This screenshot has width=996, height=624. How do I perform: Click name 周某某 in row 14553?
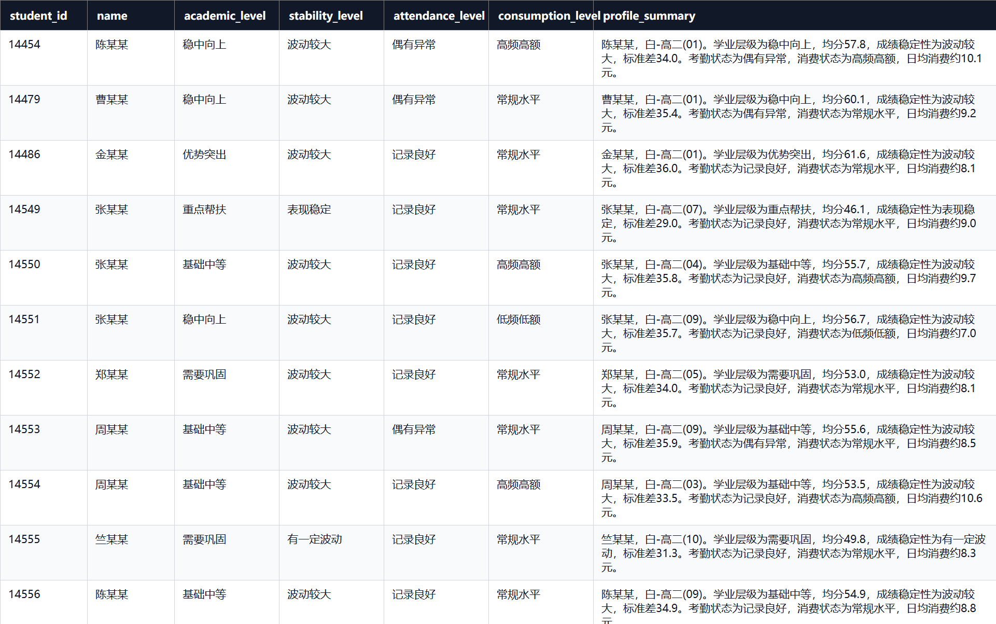111,429
